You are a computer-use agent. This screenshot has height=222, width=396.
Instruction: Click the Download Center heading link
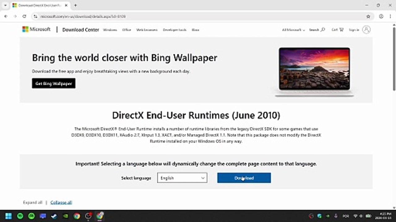(81, 30)
